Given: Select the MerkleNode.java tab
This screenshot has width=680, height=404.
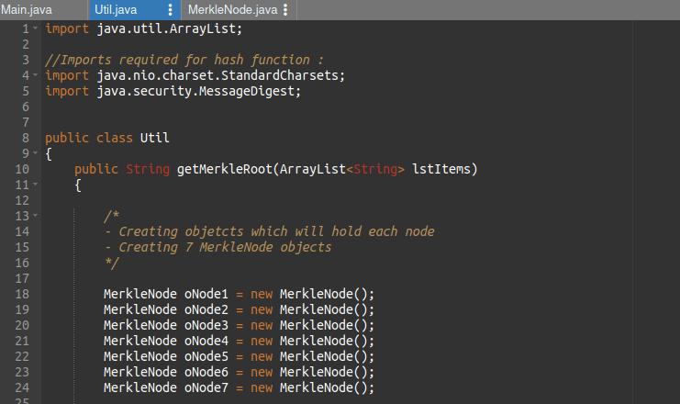Looking at the screenshot, I should click(231, 10).
